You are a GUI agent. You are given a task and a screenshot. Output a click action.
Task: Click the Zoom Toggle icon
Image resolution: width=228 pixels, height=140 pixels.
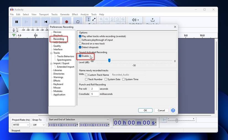click(x=123, y=19)
